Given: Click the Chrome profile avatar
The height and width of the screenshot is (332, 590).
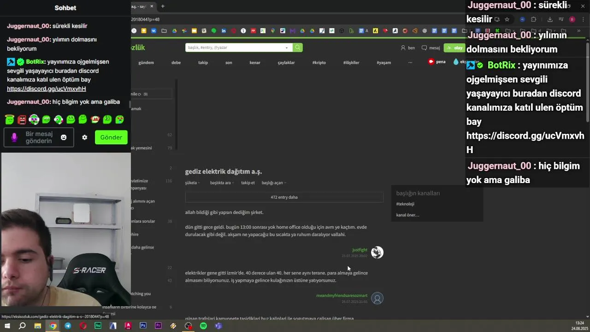Looking at the screenshot, I should [572, 19].
